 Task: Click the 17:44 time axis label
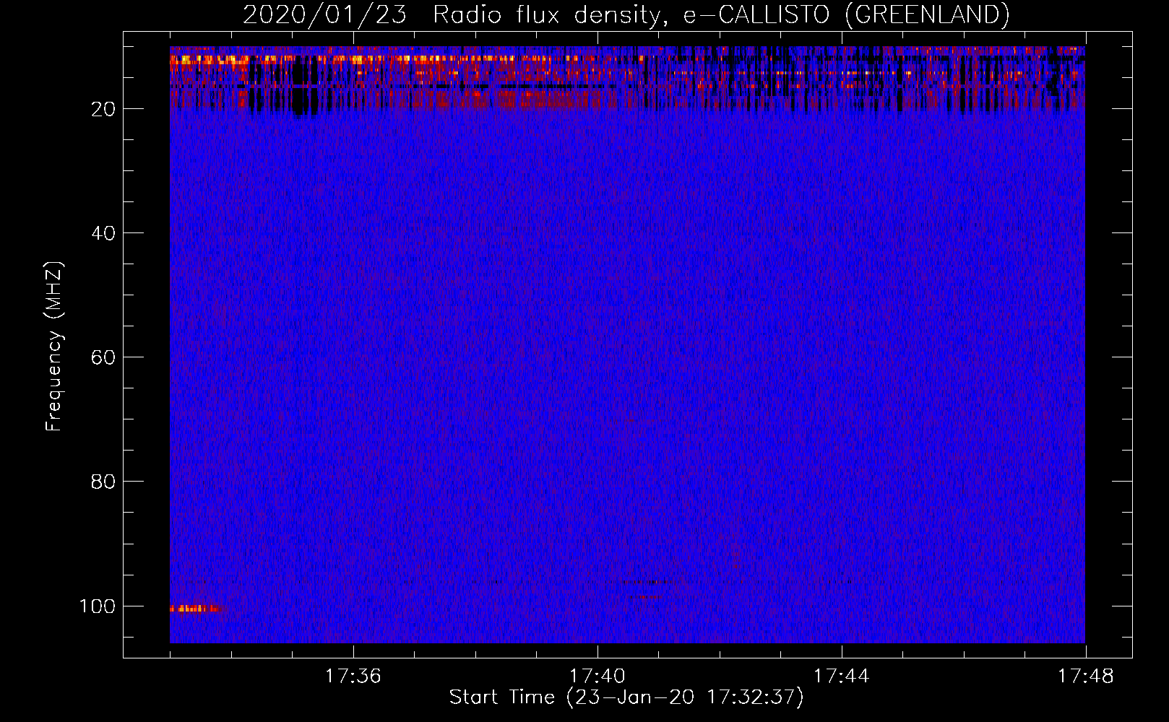841,676
